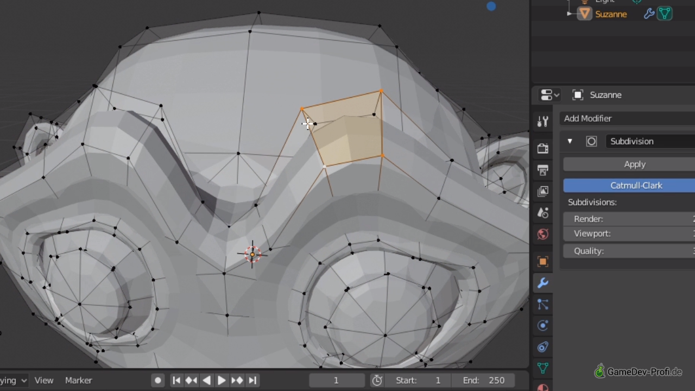
Task: Click the Subdivision modifier type icon
Action: [x=591, y=141]
